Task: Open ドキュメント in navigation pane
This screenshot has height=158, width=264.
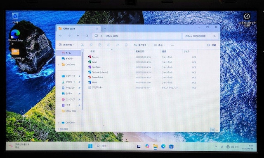Action: click(69, 88)
